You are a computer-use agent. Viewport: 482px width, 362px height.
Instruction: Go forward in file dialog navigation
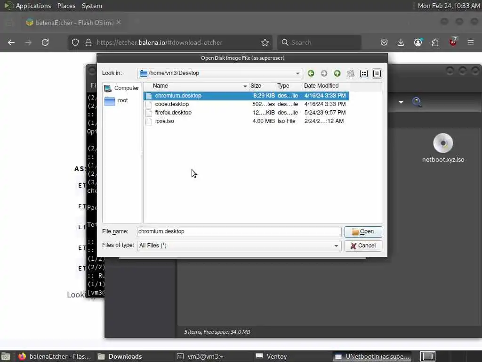pos(324,73)
